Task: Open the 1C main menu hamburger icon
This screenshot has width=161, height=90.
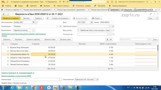Action: coord(7,2)
